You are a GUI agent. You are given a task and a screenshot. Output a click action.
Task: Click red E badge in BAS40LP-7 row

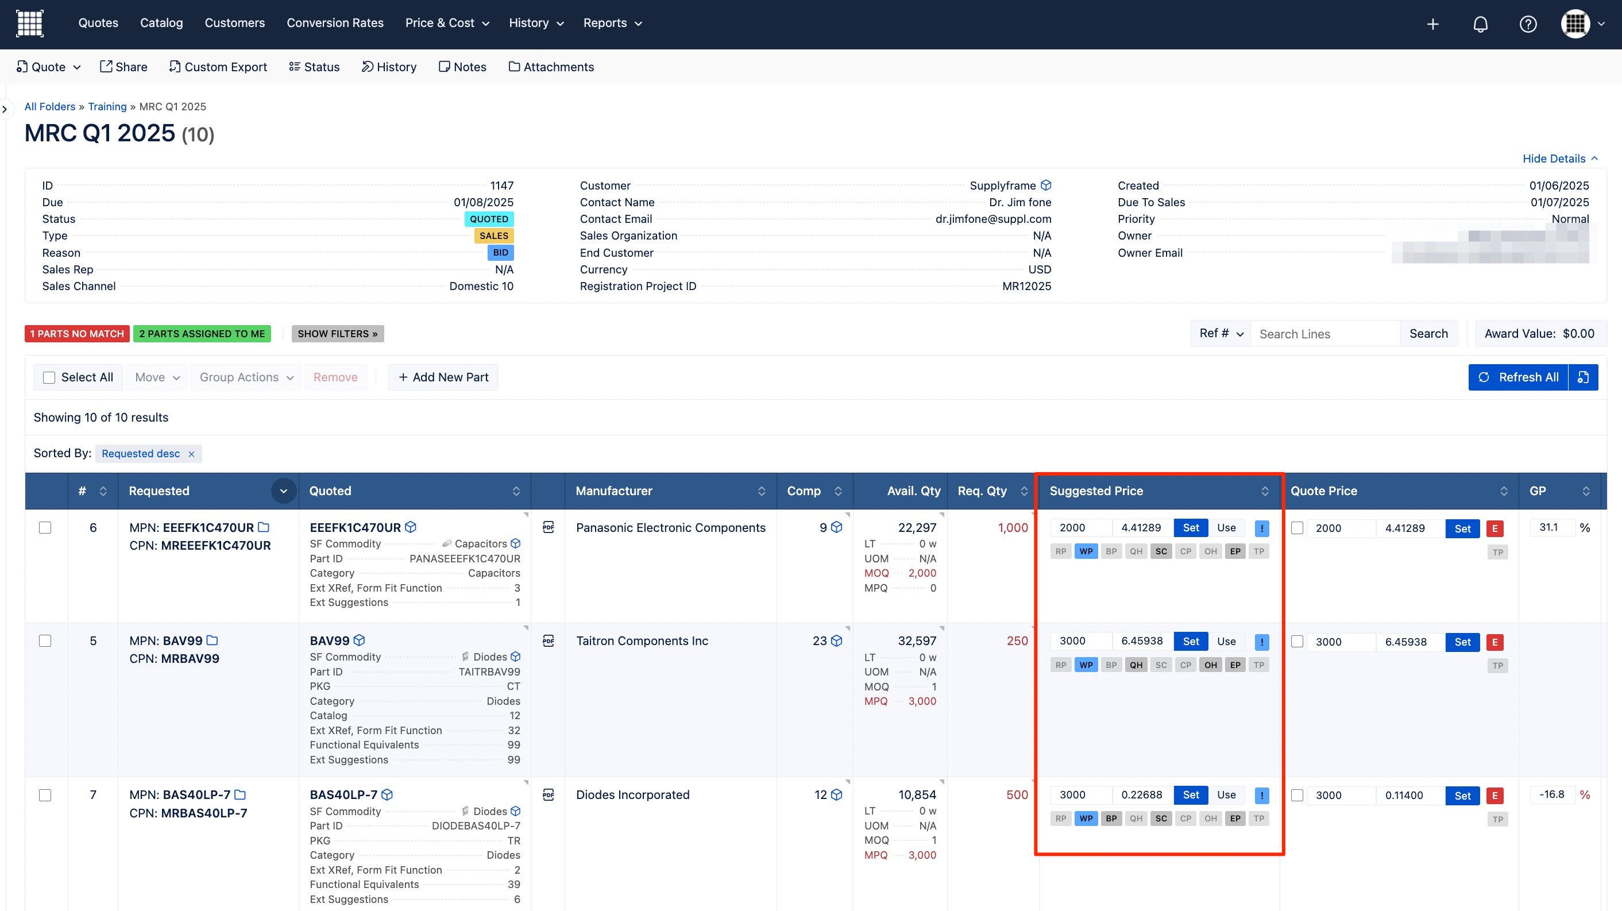click(x=1495, y=795)
